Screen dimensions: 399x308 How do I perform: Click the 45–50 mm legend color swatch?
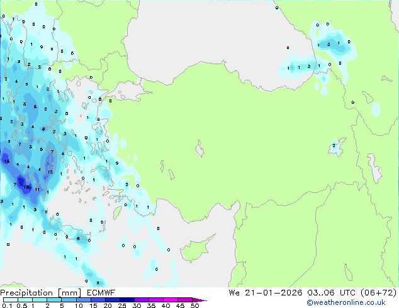185,300
